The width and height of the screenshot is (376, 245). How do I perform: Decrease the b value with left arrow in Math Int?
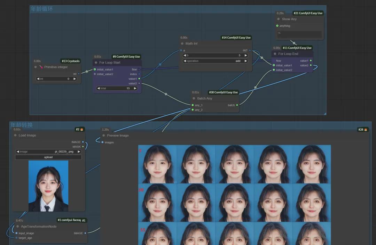[185, 55]
